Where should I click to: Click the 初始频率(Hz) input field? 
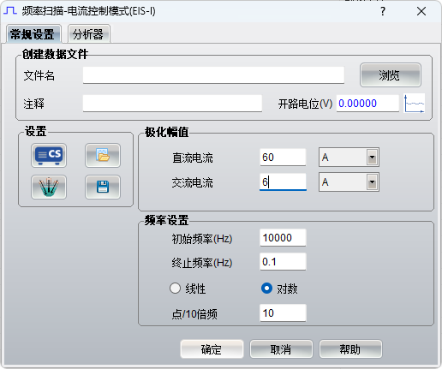[x=283, y=237]
